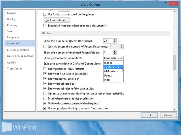Click the unpinned Recent Folders number field

[108, 53]
